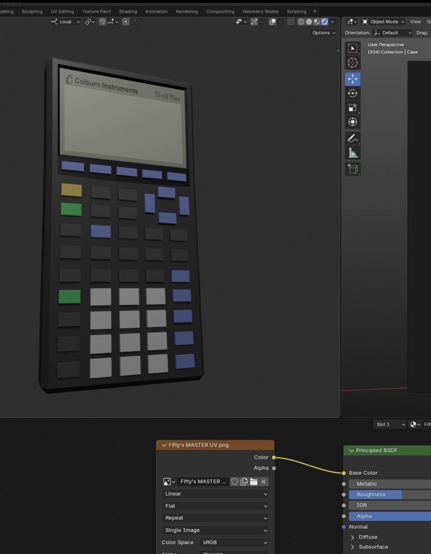Collapse the Principled BSDF node
431x554 pixels.
pyautogui.click(x=351, y=451)
